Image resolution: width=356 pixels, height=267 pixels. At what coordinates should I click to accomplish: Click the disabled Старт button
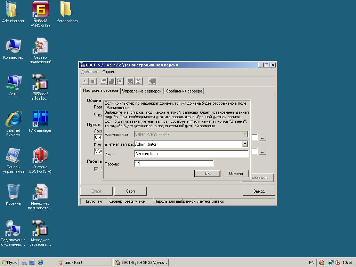pyautogui.click(x=97, y=191)
